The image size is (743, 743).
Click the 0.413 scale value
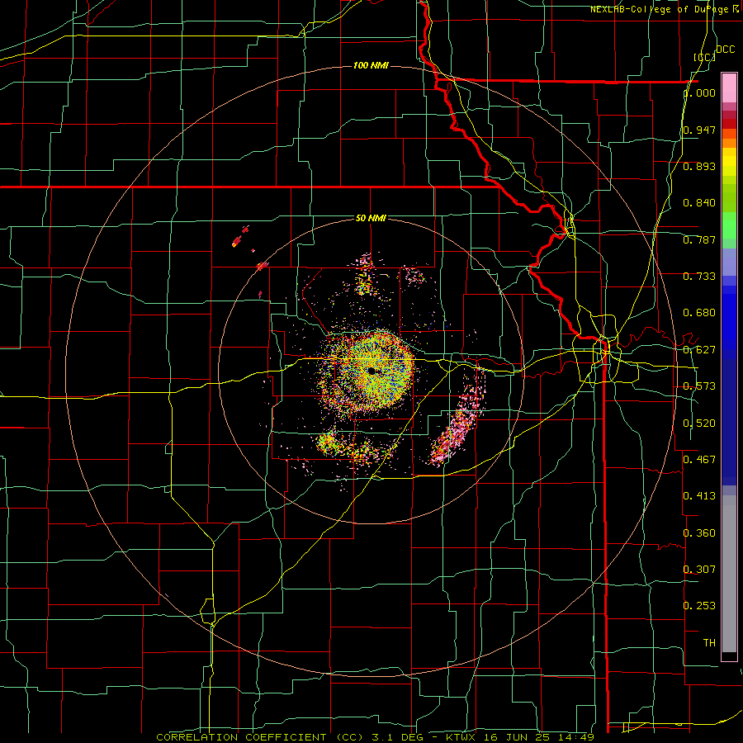[x=699, y=496]
